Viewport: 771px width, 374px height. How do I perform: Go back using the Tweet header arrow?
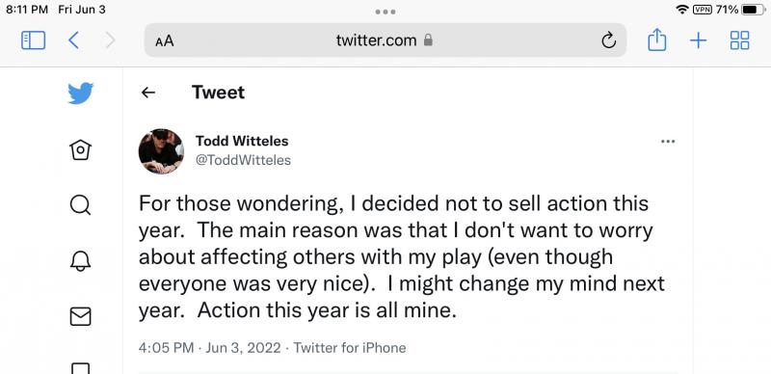click(148, 93)
